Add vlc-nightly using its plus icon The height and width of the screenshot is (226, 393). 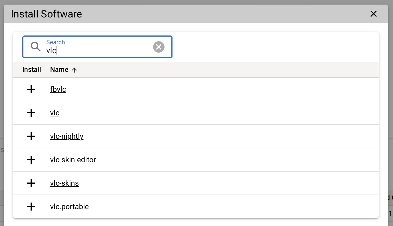[x=31, y=136]
